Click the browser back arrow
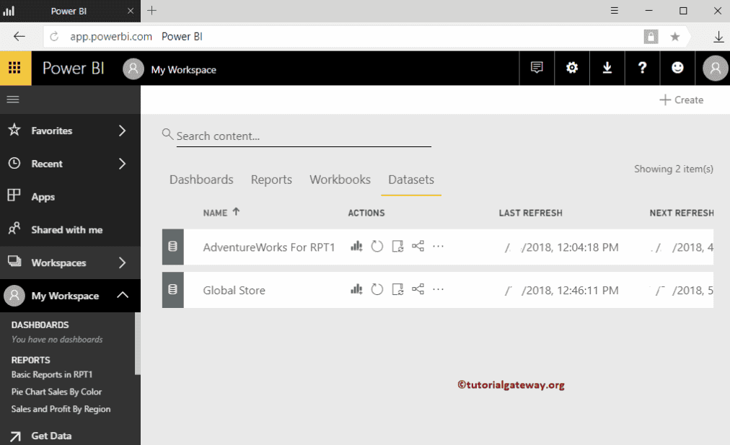The width and height of the screenshot is (730, 445). pyautogui.click(x=19, y=36)
